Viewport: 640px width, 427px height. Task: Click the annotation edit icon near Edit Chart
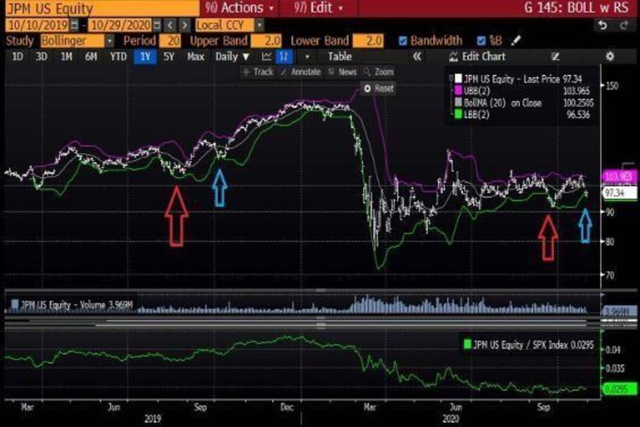click(x=555, y=57)
